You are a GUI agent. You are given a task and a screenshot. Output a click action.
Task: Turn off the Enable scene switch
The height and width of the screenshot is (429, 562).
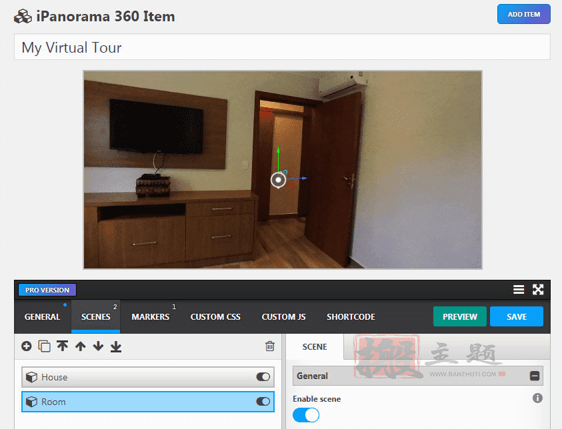coord(306,415)
